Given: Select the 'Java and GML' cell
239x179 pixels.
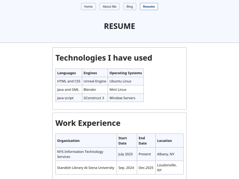Looking at the screenshot, I should 69,89.
